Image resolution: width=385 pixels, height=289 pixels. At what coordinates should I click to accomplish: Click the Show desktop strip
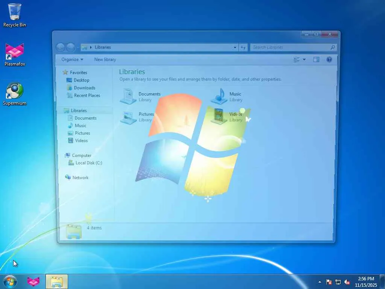click(x=382, y=281)
